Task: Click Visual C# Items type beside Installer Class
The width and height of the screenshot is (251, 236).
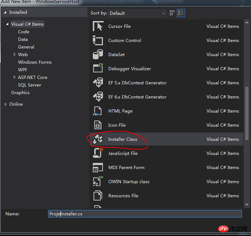Action: tap(223, 139)
